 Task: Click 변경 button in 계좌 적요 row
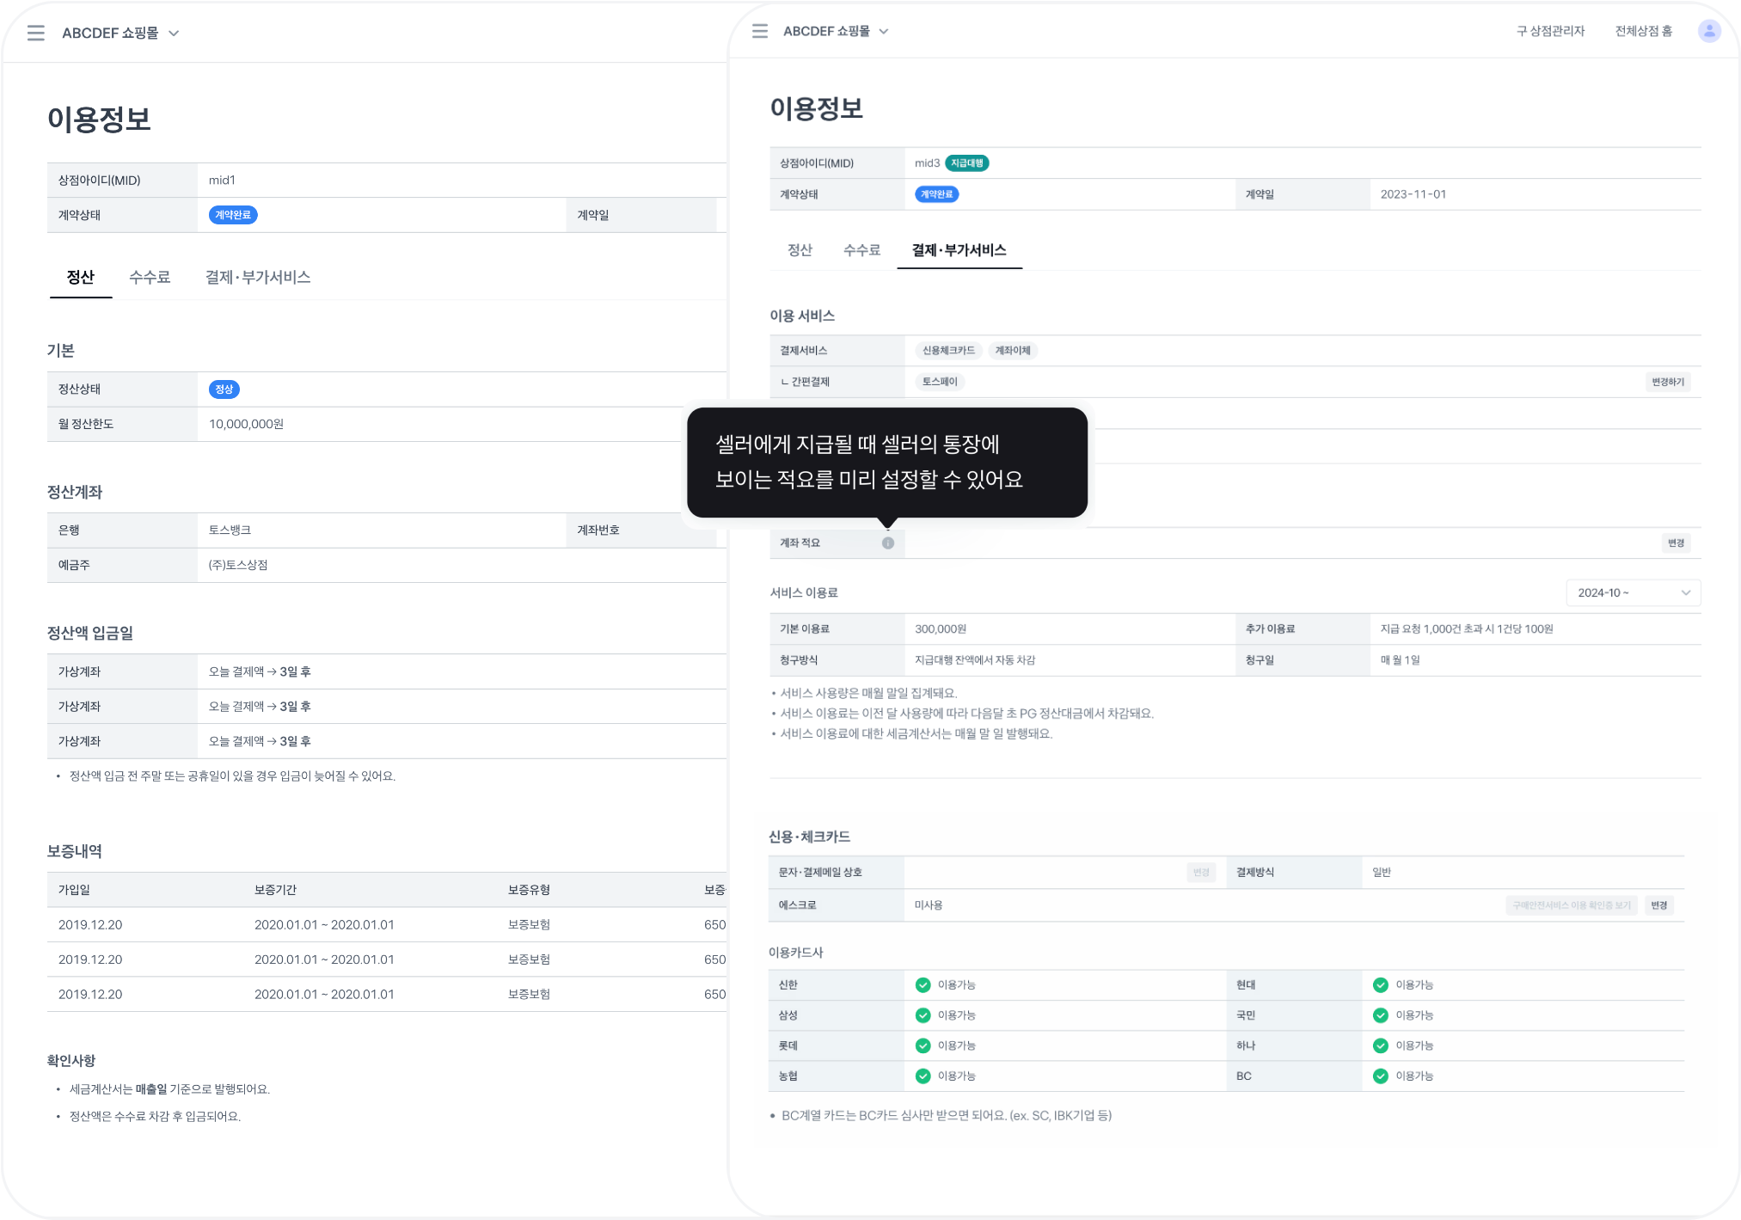[x=1676, y=543]
